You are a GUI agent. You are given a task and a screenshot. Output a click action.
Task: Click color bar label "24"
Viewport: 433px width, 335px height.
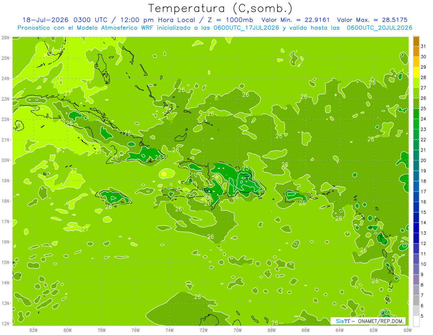pos(423,119)
